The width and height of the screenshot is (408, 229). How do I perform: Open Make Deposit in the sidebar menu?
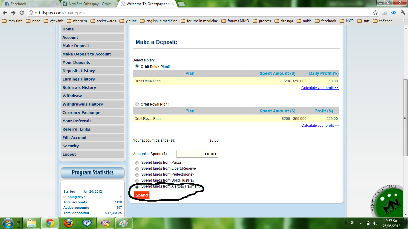(92, 46)
